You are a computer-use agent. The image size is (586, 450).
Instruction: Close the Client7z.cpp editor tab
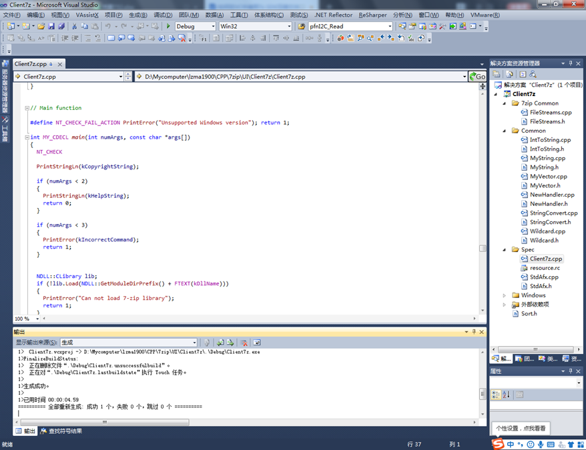pos(59,64)
